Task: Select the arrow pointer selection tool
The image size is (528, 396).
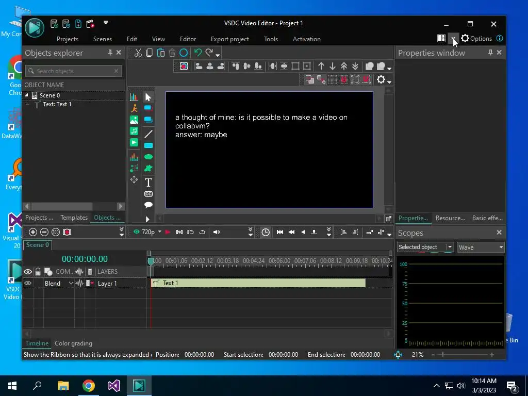Action: coord(148,97)
